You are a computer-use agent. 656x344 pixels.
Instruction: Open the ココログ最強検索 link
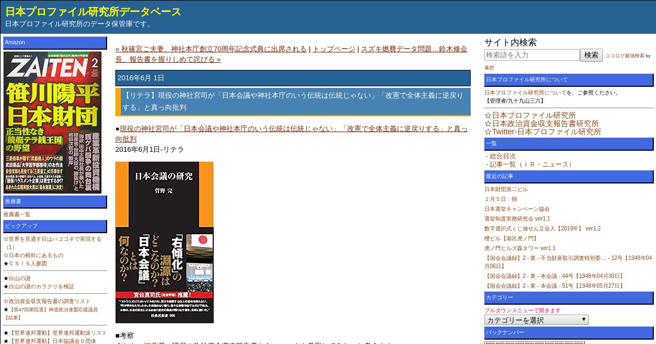click(624, 56)
